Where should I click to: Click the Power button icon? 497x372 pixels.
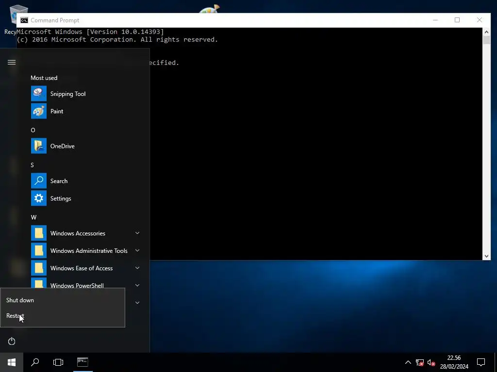tap(12, 341)
